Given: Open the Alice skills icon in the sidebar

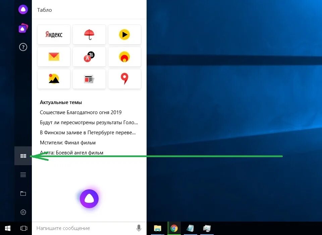Looking at the screenshot, I should coord(23,28).
